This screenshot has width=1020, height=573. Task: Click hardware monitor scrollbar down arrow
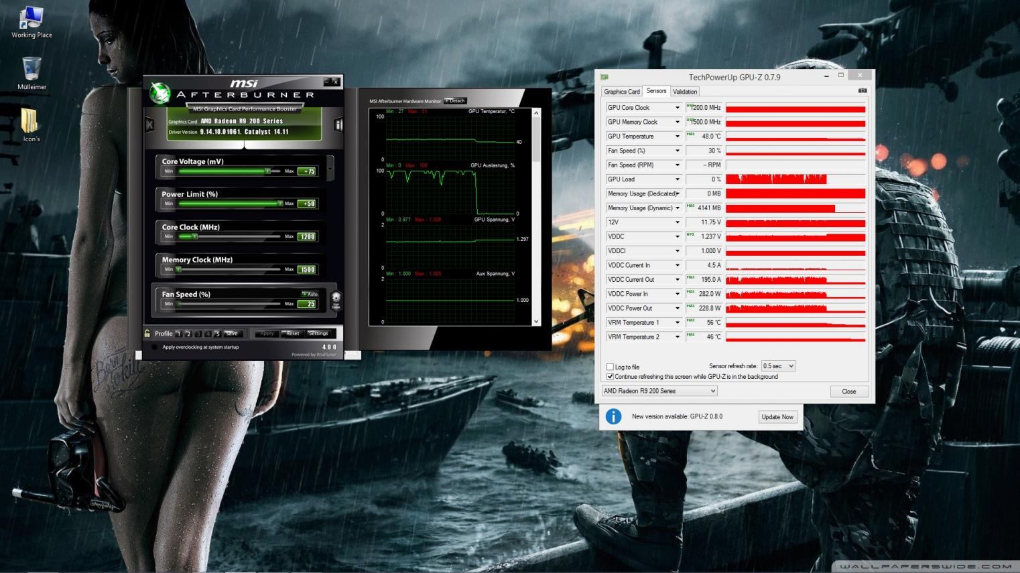[536, 322]
